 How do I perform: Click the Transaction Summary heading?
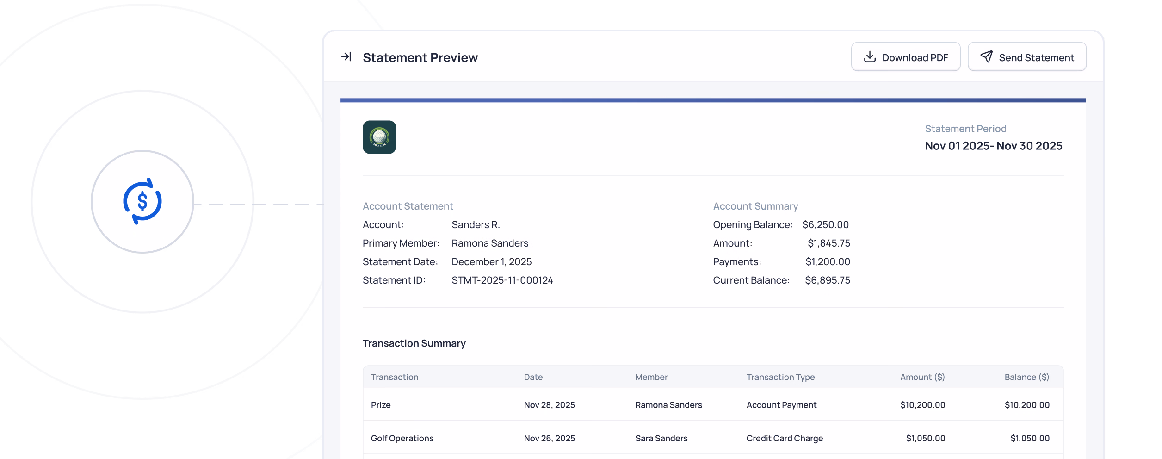click(x=414, y=343)
